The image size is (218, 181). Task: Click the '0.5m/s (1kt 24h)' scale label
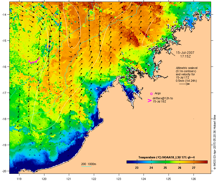coord(186,81)
